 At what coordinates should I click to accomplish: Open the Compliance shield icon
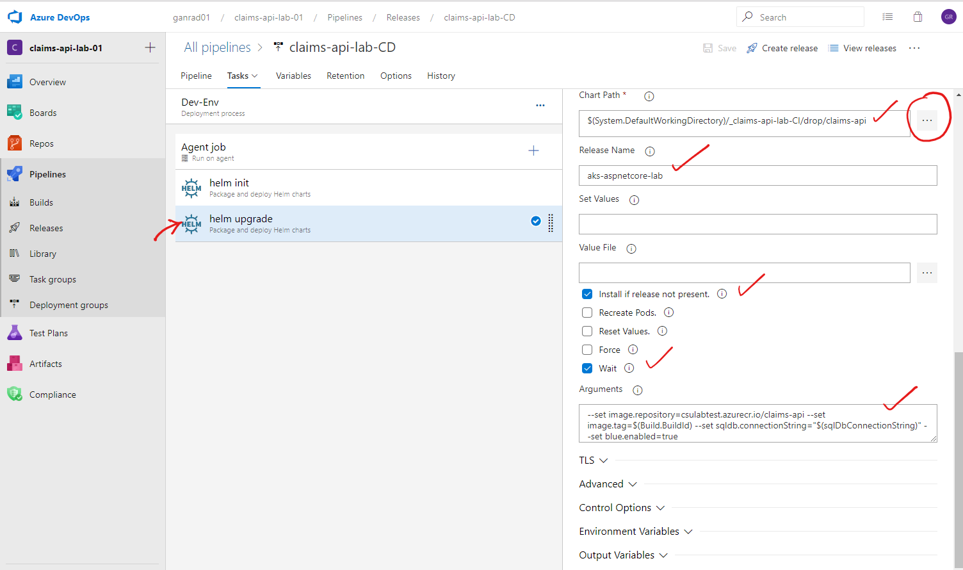click(15, 395)
